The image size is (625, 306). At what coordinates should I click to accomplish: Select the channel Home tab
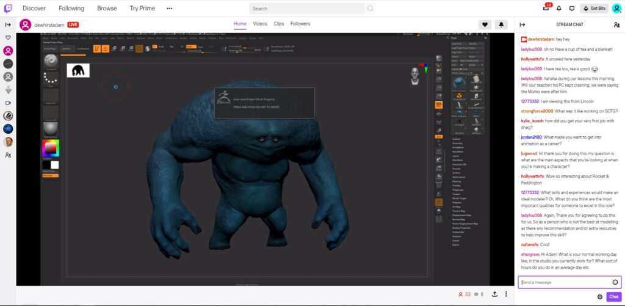[240, 24]
